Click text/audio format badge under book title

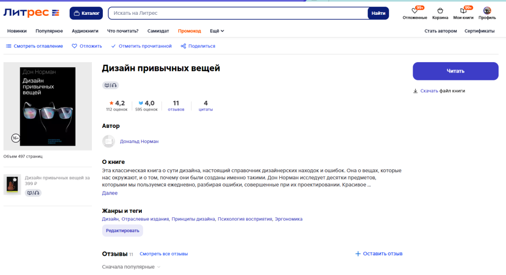[x=110, y=85]
